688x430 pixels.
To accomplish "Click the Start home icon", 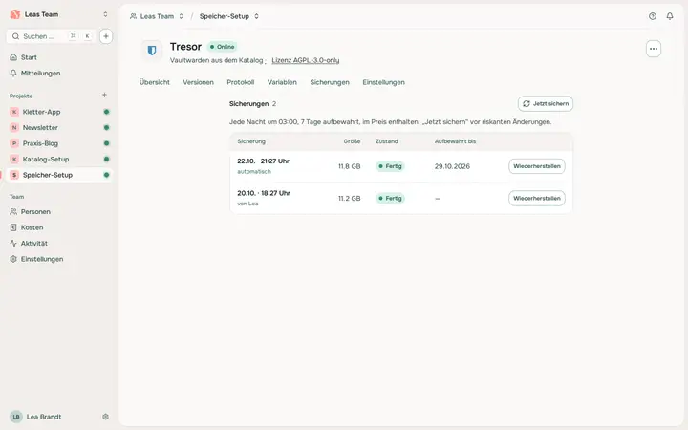I will tap(13, 57).
